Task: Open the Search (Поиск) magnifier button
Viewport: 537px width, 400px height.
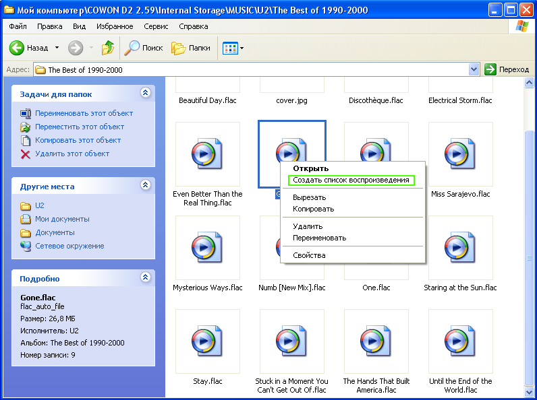Action: tap(144, 48)
